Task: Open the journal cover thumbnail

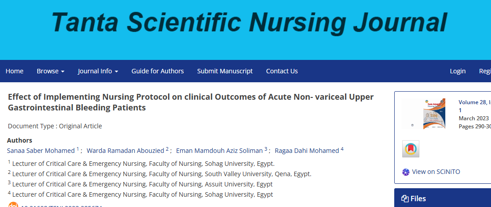Action: point(434,114)
